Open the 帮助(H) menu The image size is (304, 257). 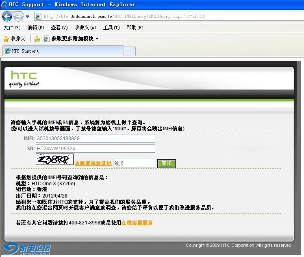point(135,28)
